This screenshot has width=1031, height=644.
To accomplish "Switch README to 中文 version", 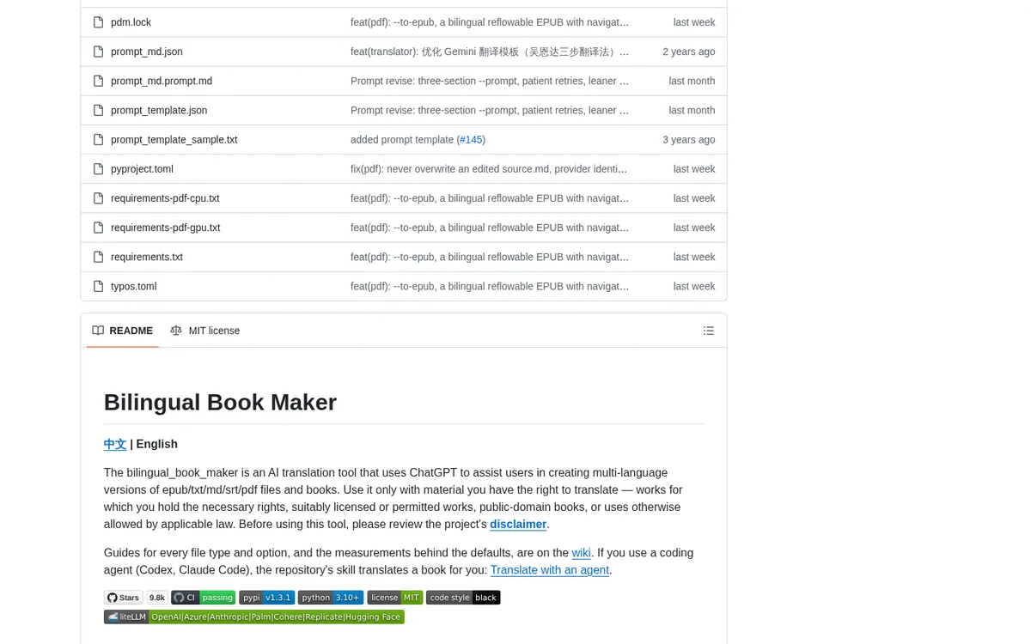I will point(115,444).
